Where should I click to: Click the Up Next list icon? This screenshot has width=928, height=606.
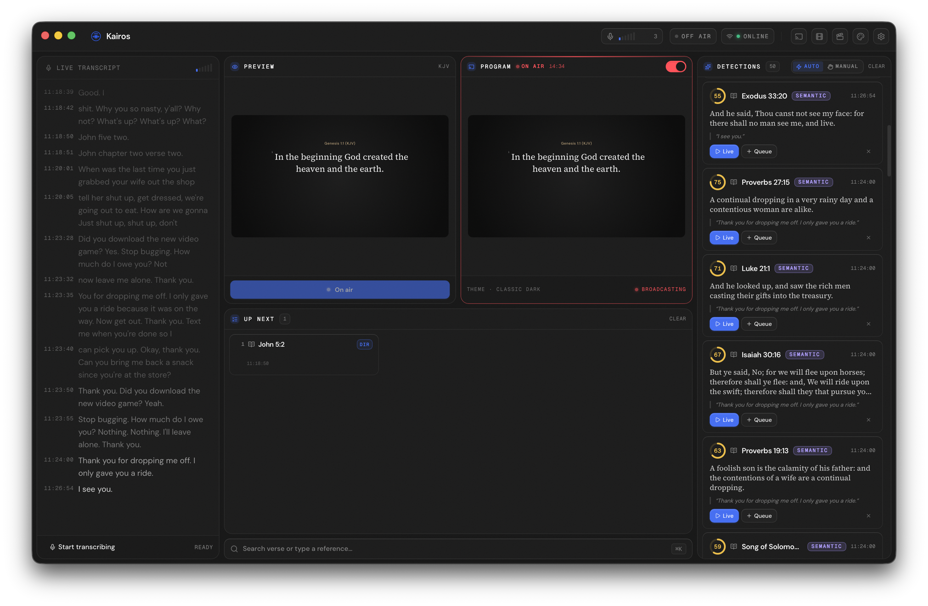point(235,319)
